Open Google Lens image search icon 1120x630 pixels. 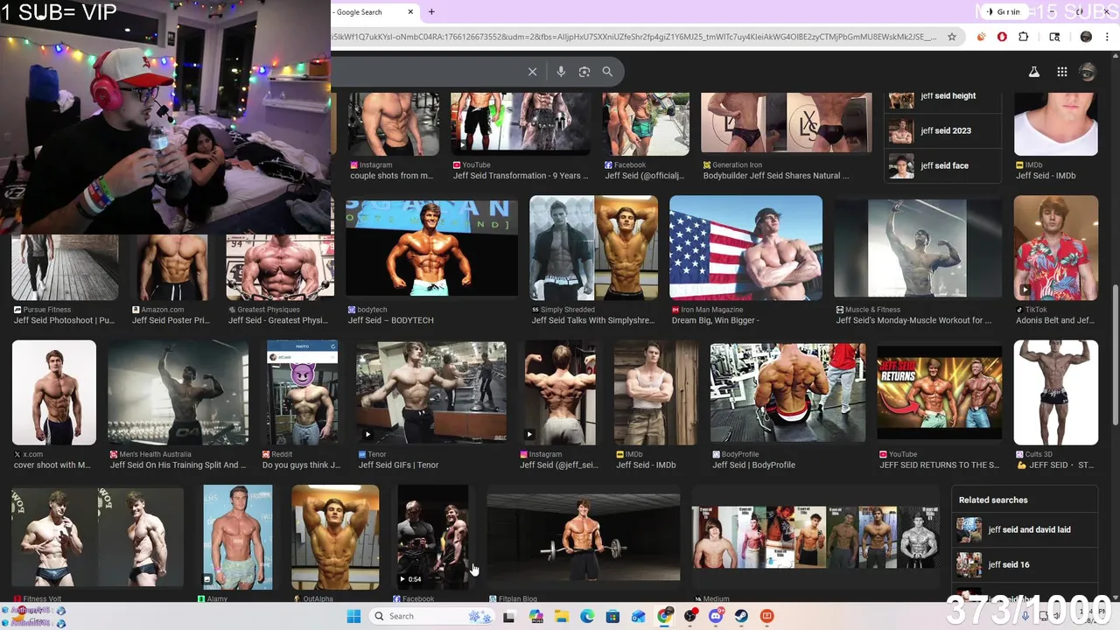[x=584, y=72]
